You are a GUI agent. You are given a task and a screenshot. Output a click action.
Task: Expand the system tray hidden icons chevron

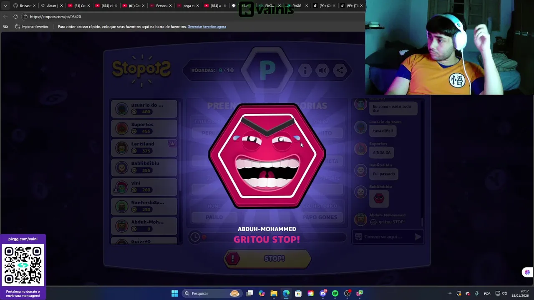(450, 293)
